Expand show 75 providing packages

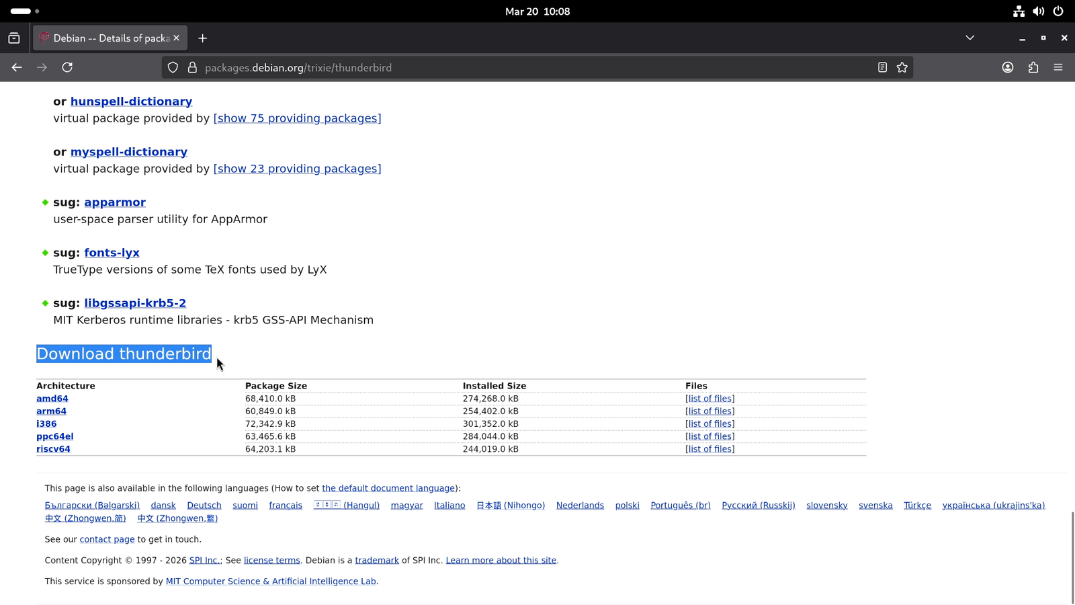click(297, 118)
